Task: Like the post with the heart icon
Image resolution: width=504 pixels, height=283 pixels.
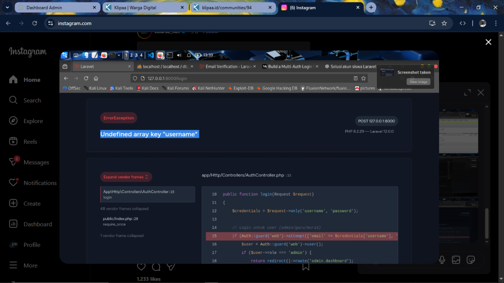Action: pyautogui.click(x=141, y=267)
